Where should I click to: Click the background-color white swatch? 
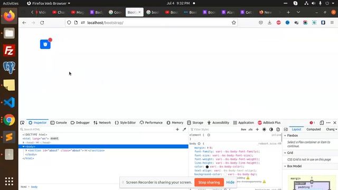tap(226, 174)
